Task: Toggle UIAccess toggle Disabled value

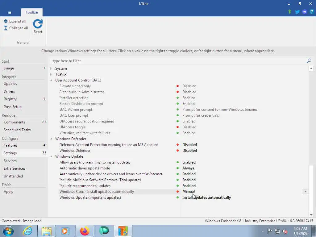Action: pos(189,127)
